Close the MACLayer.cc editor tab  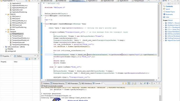pyautogui.click(x=82, y=1)
